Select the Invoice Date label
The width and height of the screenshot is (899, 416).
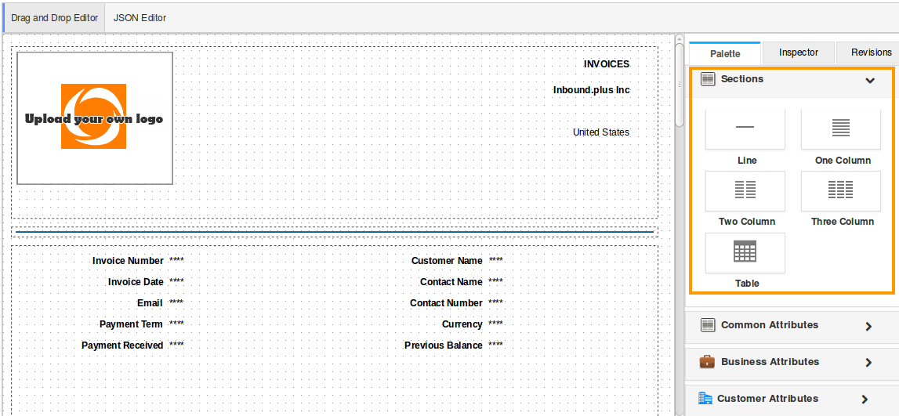point(136,282)
